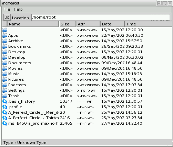
Task: Select the Documents folder row
Action: point(87,63)
